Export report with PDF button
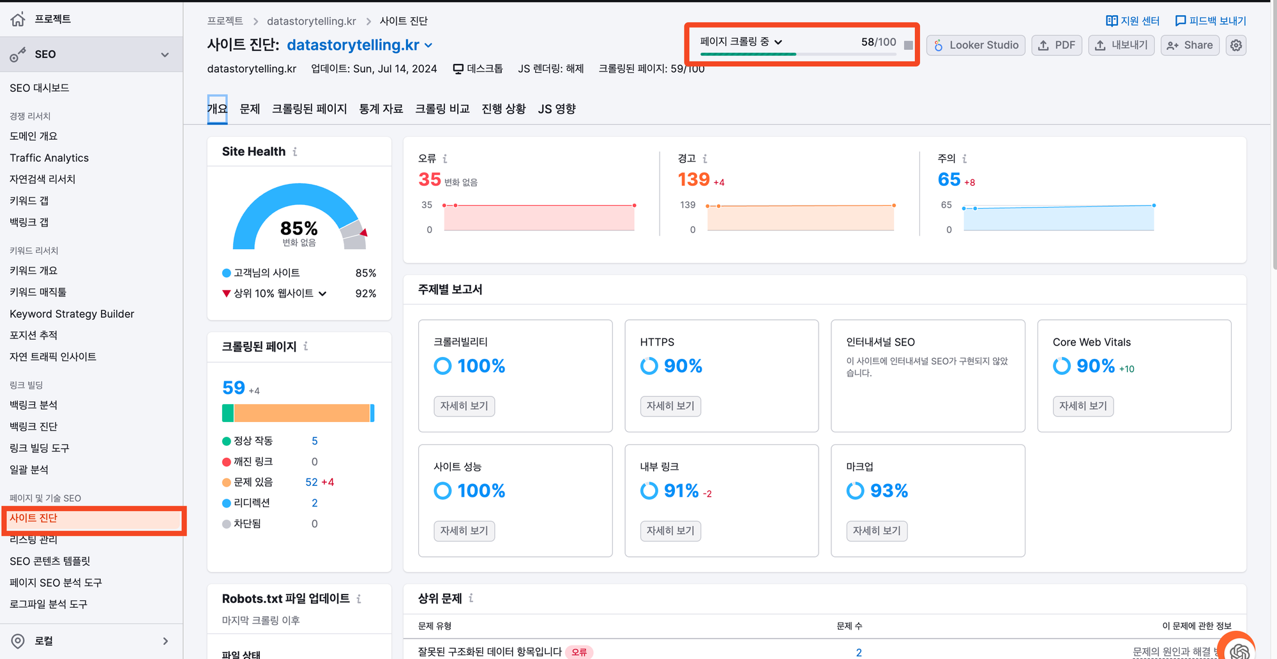 tap(1057, 45)
